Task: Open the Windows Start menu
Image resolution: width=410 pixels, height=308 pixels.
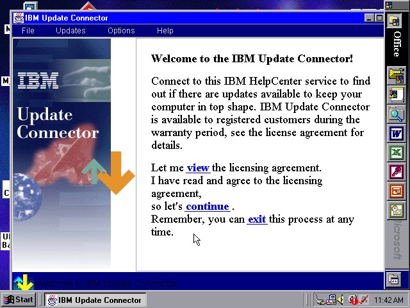Action: click(x=19, y=300)
